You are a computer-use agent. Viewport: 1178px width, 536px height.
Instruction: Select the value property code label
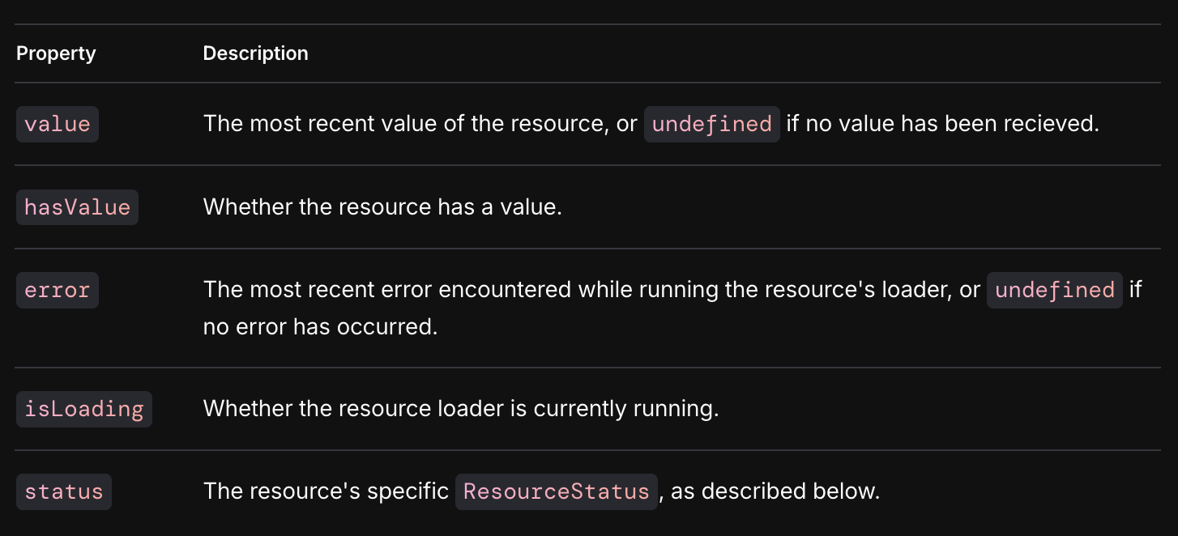58,125
